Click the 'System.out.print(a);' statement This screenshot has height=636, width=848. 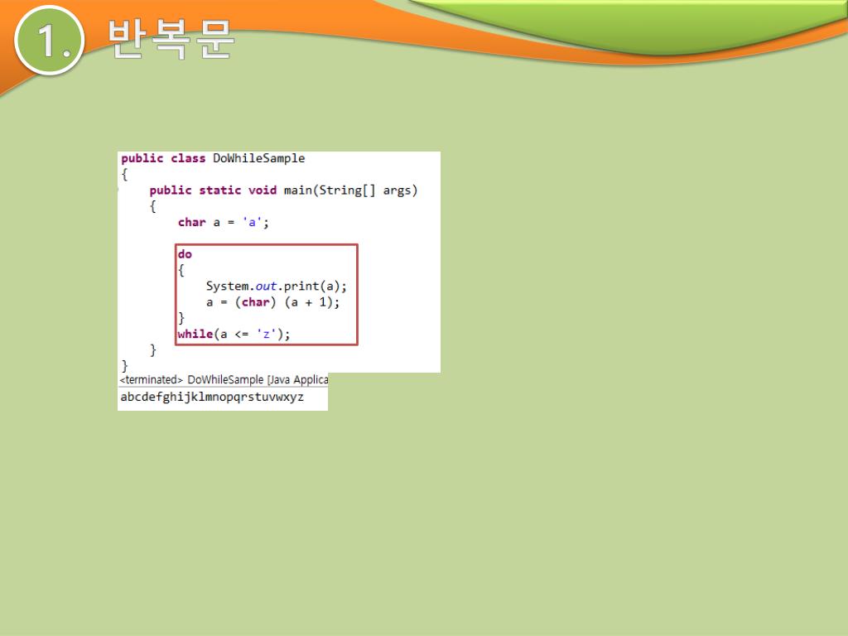pyautogui.click(x=277, y=286)
